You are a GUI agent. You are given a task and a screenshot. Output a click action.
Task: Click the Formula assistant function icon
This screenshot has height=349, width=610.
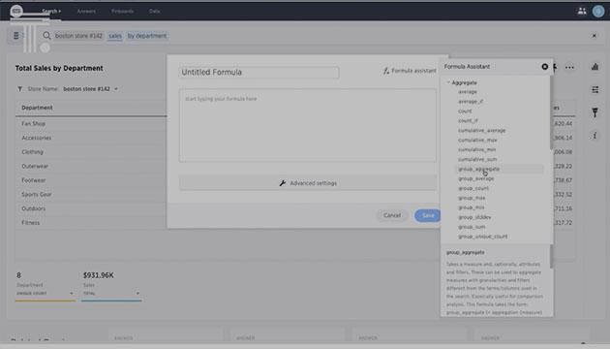coord(386,71)
